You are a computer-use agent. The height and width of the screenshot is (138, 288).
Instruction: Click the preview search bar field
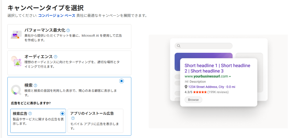[203, 46]
